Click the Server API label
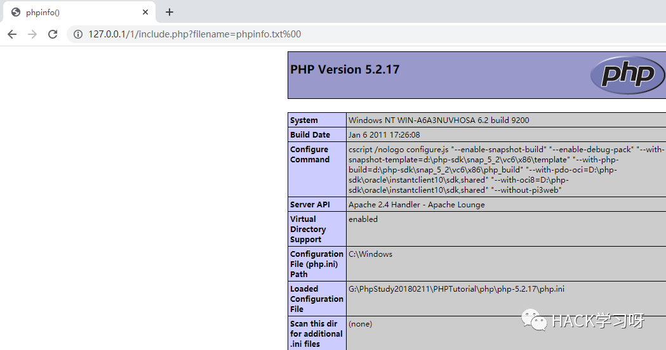This screenshot has width=666, height=350. coord(310,205)
